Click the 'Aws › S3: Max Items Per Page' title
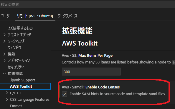The height and width of the screenshot is (109, 175). click(x=87, y=56)
